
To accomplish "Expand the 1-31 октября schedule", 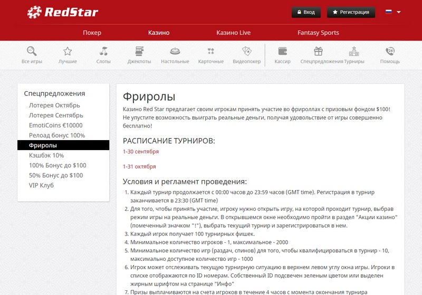I will point(139,166).
